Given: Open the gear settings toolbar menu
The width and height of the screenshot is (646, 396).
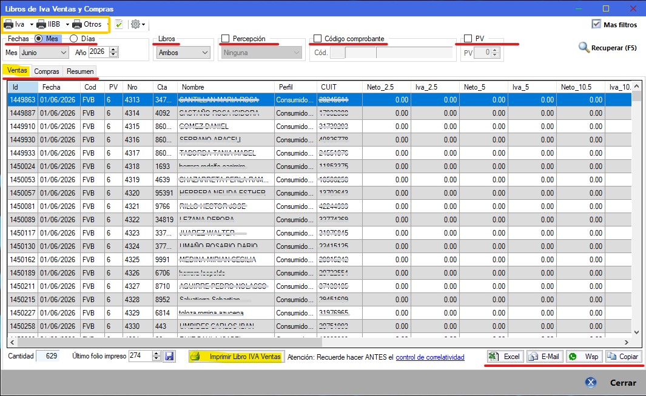Looking at the screenshot, I should [138, 25].
